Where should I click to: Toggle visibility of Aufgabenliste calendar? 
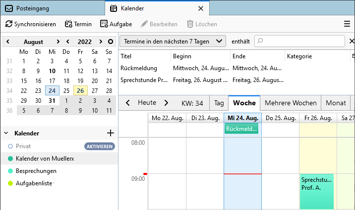point(10,183)
